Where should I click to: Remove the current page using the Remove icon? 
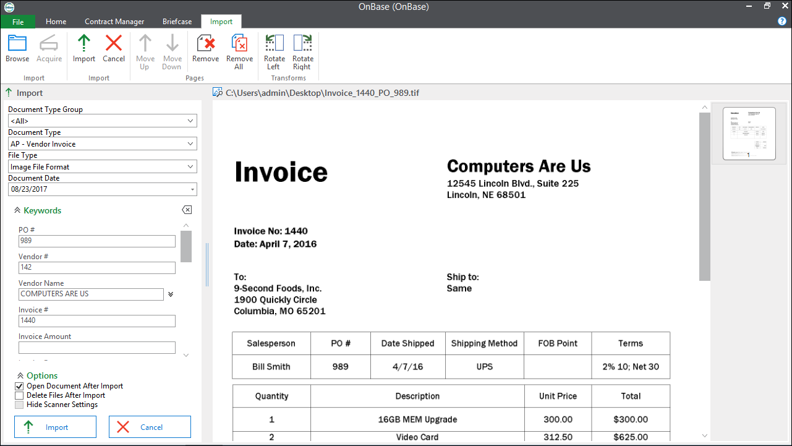tap(205, 43)
